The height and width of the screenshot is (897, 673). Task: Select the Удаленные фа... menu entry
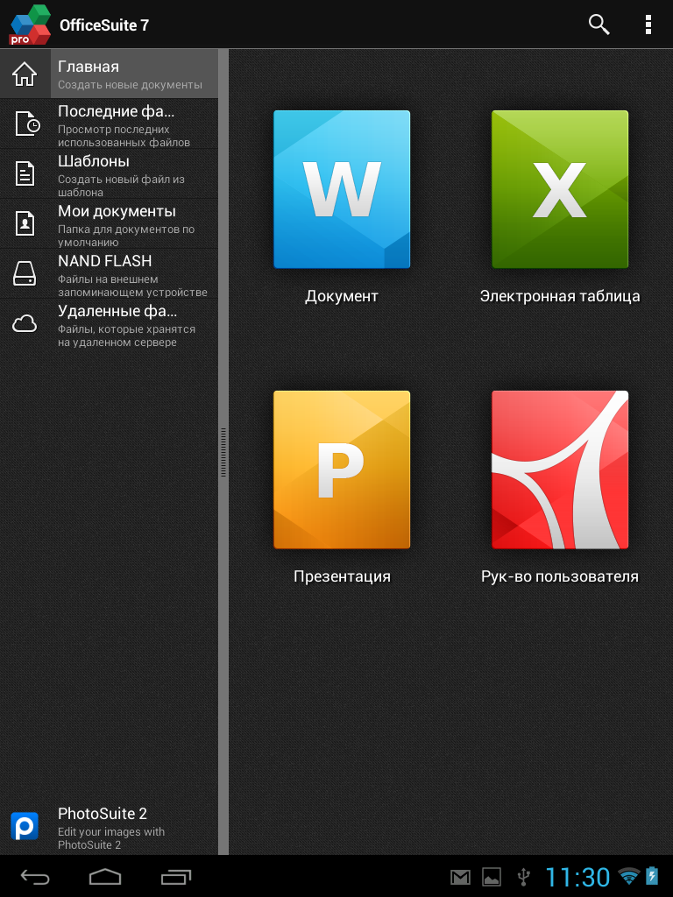click(109, 324)
